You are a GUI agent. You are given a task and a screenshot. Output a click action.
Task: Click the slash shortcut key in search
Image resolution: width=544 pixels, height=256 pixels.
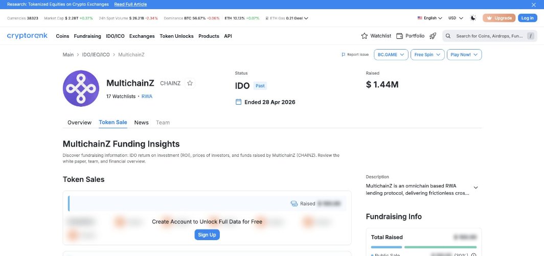[531, 36]
